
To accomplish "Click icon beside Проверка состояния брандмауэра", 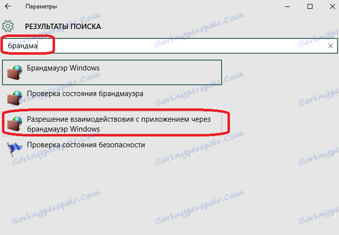I will tap(15, 98).
